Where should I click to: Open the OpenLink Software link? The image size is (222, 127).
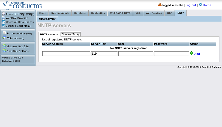click(x=19, y=51)
